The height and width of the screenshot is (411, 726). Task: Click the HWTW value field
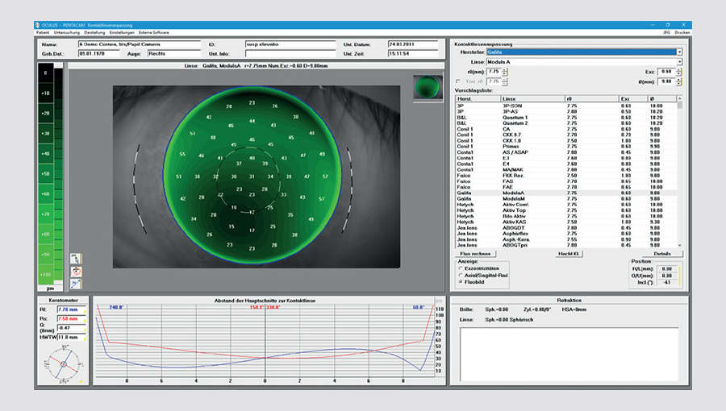[71, 338]
